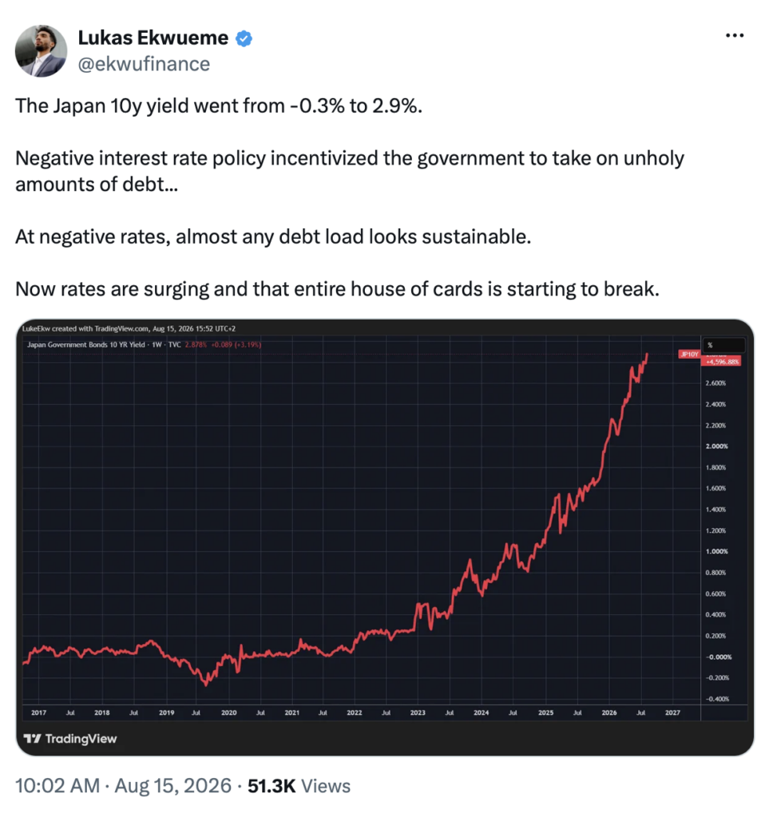Click the 2019 yield trough on chart
The image size is (765, 818).
[x=206, y=684]
